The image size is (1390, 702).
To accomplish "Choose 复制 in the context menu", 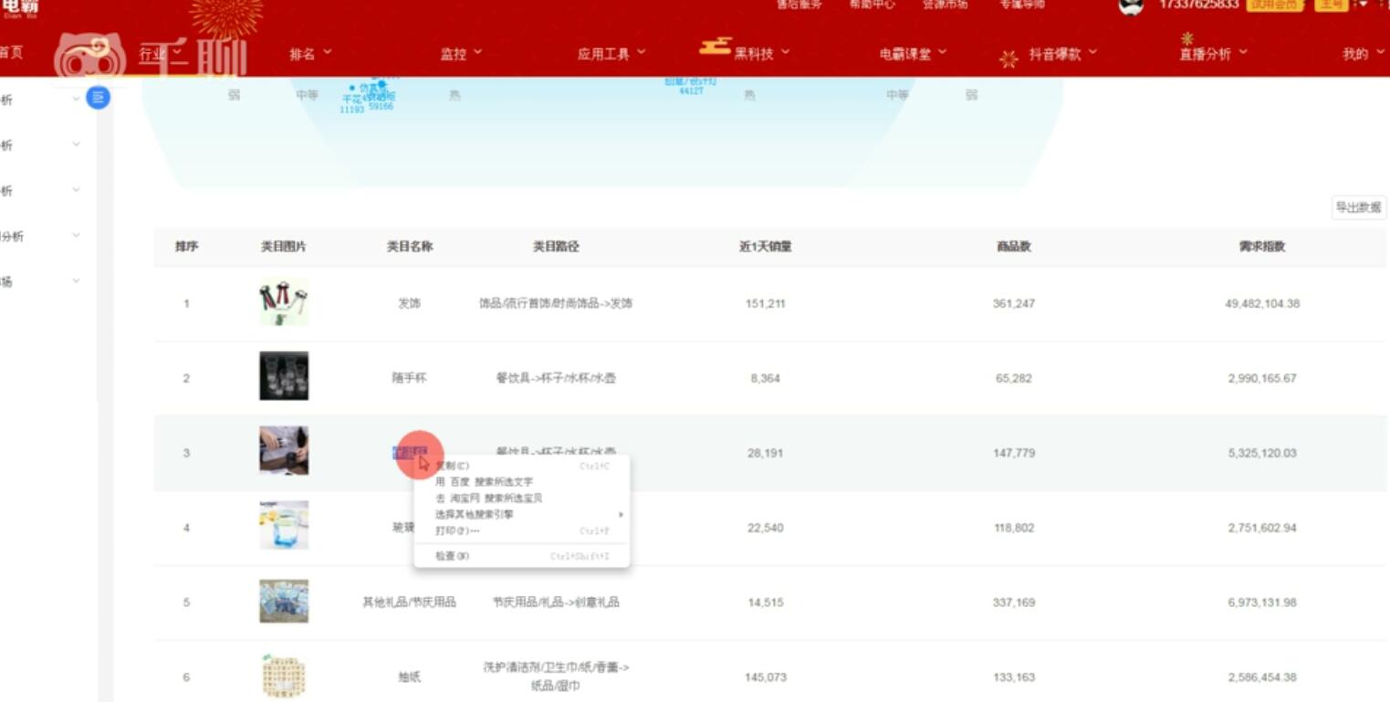I will coord(521,466).
